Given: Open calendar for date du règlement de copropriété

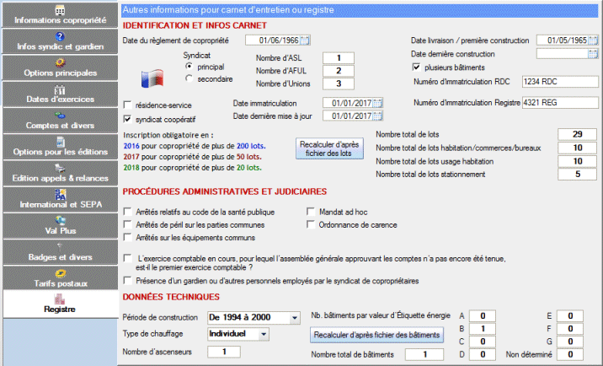Looking at the screenshot, I should pos(305,40).
